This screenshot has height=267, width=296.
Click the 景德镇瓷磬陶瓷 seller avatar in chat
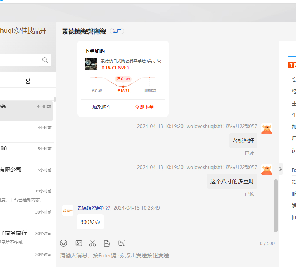(68, 210)
